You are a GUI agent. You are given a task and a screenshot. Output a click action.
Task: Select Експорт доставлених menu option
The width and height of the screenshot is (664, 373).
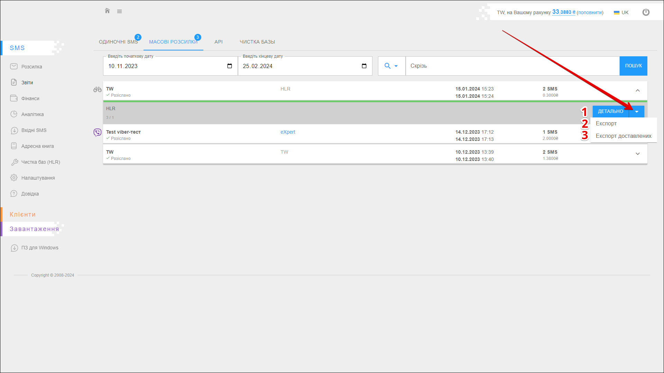[623, 136]
